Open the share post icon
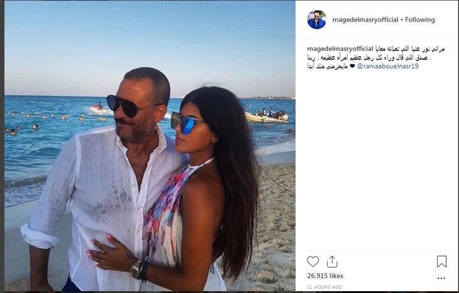The image size is (459, 293). [x=332, y=261]
